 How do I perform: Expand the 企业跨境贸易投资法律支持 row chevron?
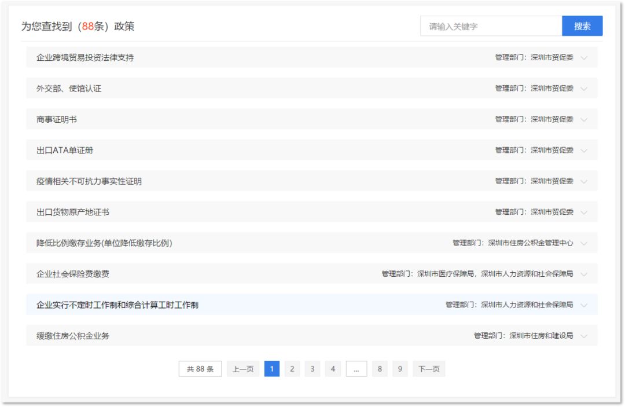[583, 58]
